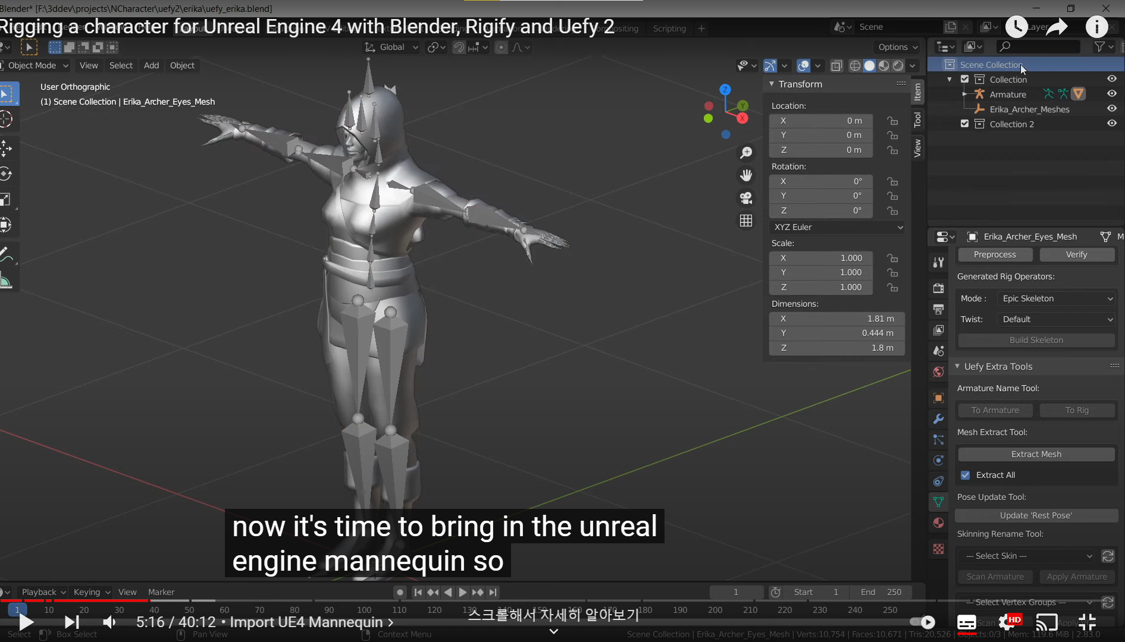Hide Collection 2 with eye icon
This screenshot has height=642, width=1125.
pos(1111,124)
